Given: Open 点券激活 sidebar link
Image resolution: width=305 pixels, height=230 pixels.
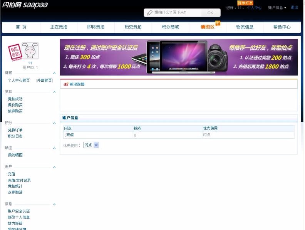Looking at the screenshot, I should coord(15,192).
